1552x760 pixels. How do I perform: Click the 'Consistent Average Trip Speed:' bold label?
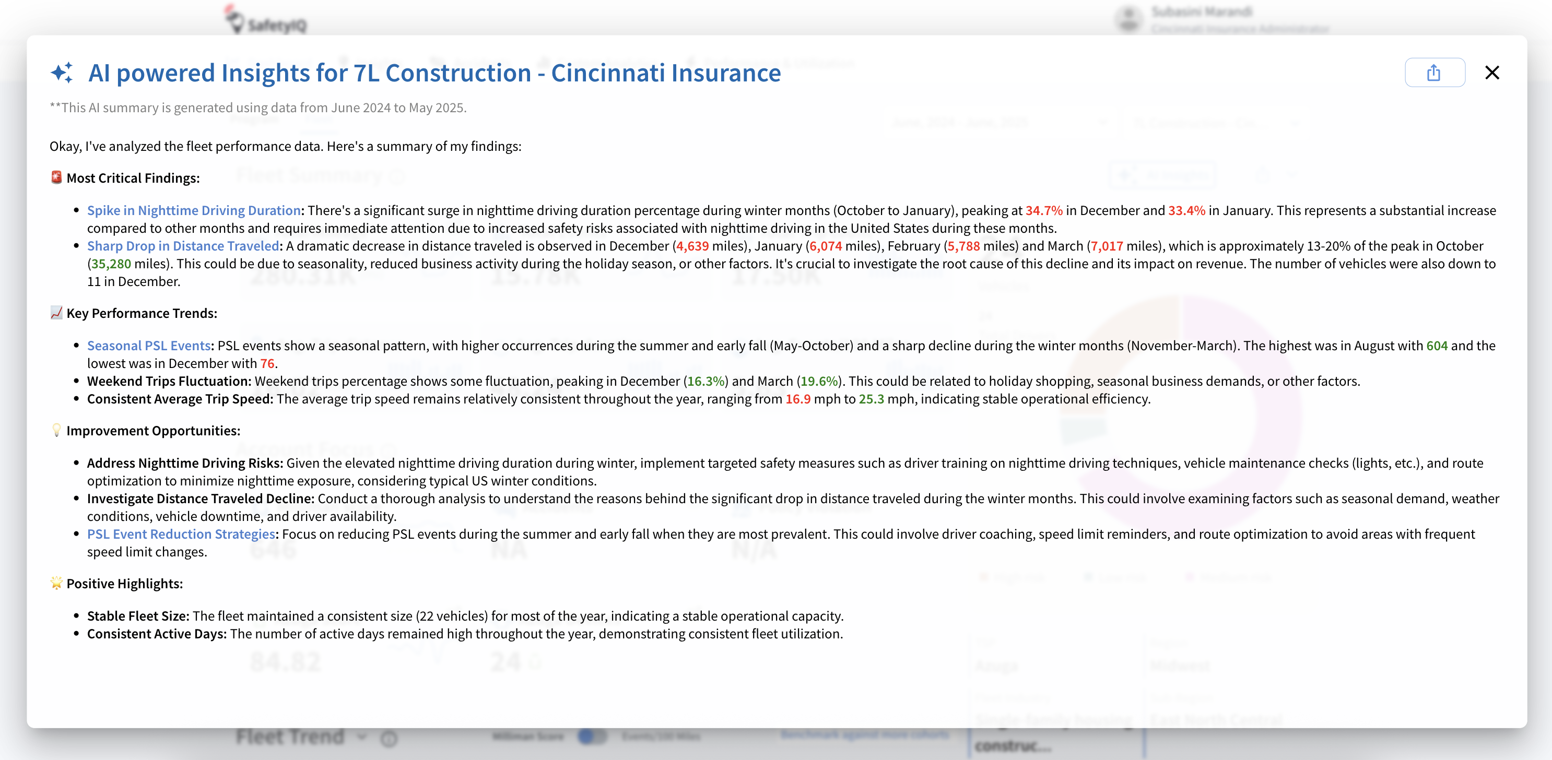[x=180, y=399]
